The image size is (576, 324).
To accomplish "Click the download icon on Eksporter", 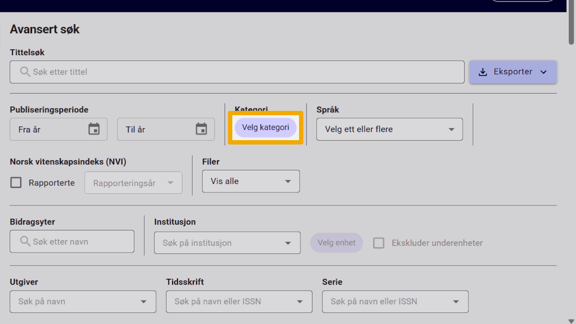I will [x=483, y=72].
